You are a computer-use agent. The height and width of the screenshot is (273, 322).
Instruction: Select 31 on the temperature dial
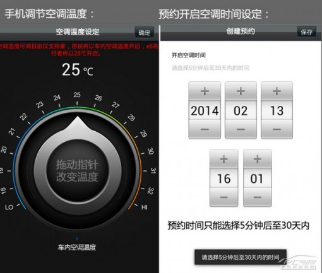tap(153, 171)
